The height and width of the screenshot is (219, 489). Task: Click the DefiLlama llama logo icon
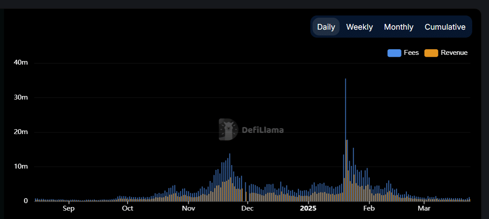(x=228, y=130)
